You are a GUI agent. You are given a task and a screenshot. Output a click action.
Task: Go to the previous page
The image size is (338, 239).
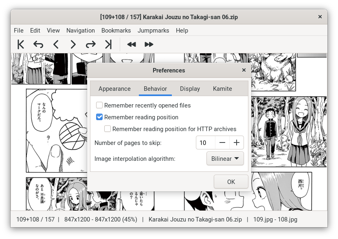pos(56,45)
